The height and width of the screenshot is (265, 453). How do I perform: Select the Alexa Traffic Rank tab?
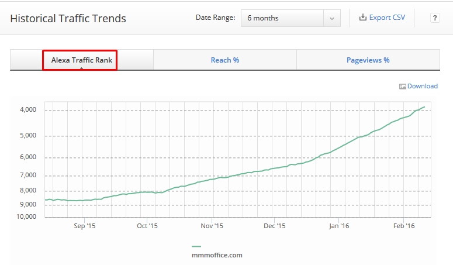coord(82,60)
